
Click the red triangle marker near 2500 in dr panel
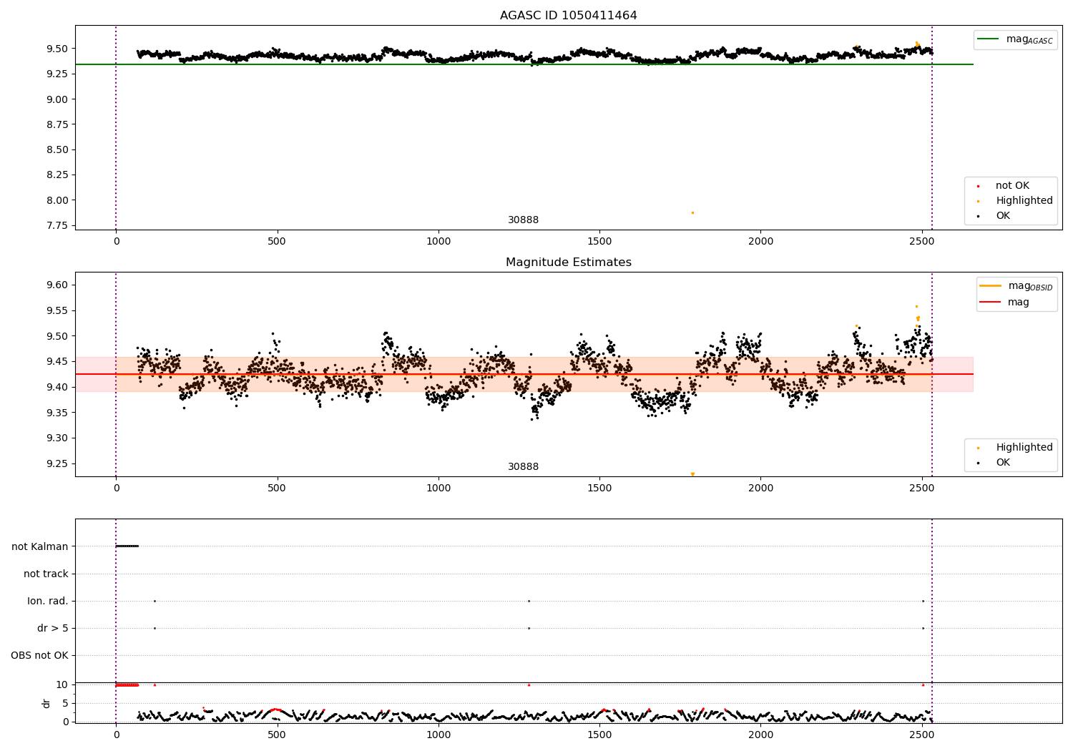(923, 684)
